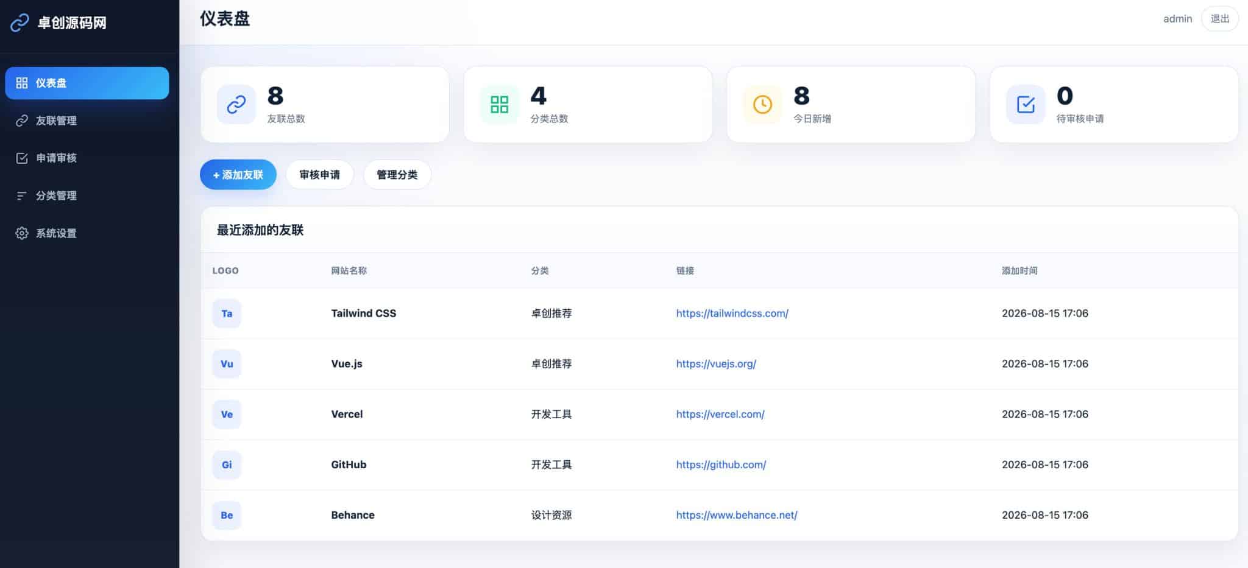Open the 系统设置 menu item
Viewport: 1248px width, 568px height.
87,233
